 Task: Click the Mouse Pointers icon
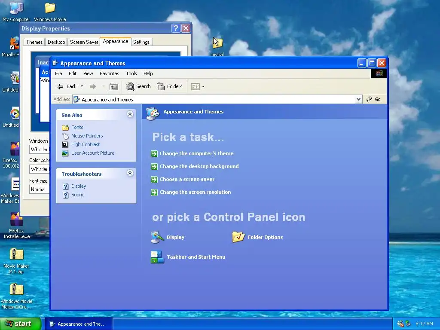(x=65, y=136)
